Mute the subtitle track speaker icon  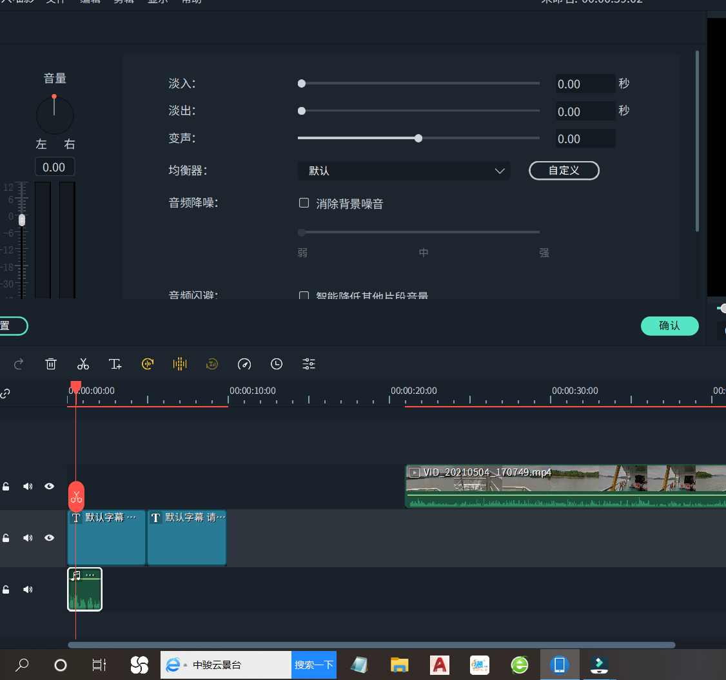(28, 538)
